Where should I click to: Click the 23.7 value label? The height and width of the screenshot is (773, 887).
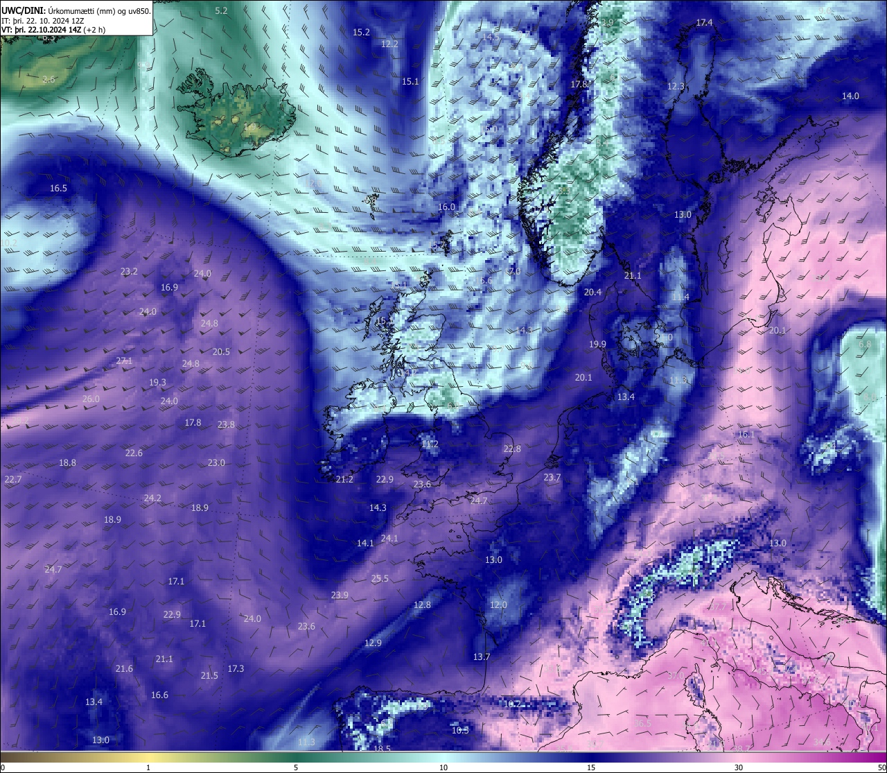click(552, 477)
